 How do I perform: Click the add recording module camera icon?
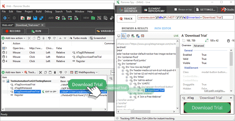57,18
